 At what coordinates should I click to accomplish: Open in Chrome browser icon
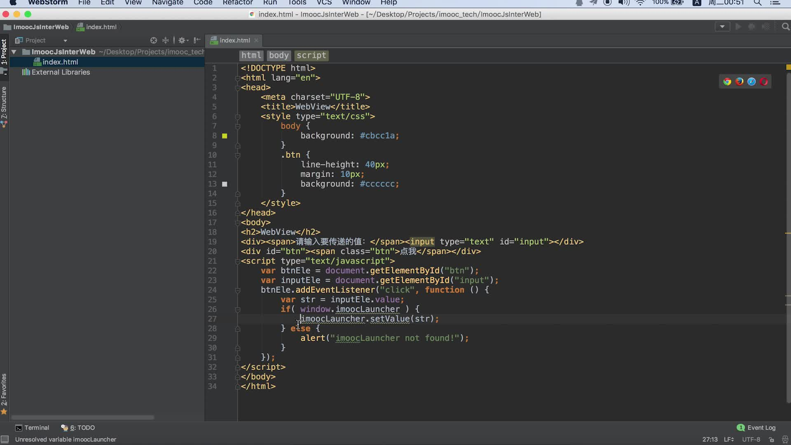pyautogui.click(x=727, y=82)
